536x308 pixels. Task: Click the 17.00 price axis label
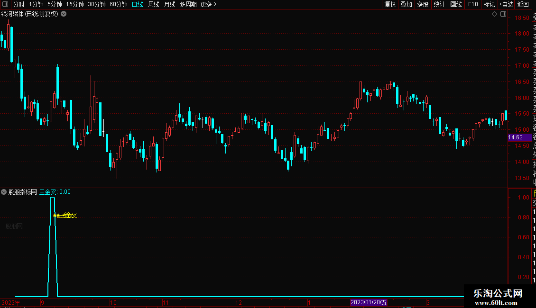pyautogui.click(x=522, y=65)
